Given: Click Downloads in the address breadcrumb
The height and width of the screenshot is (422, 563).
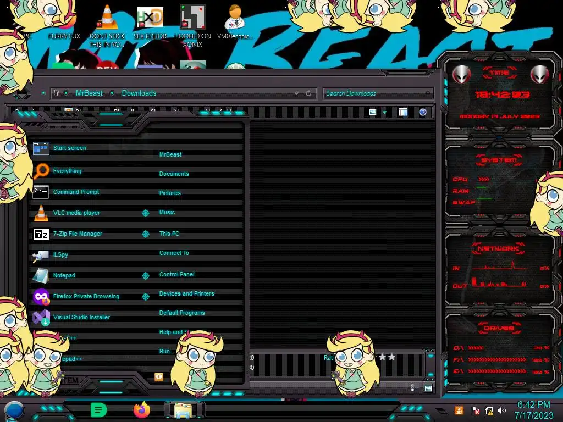Looking at the screenshot, I should (139, 93).
